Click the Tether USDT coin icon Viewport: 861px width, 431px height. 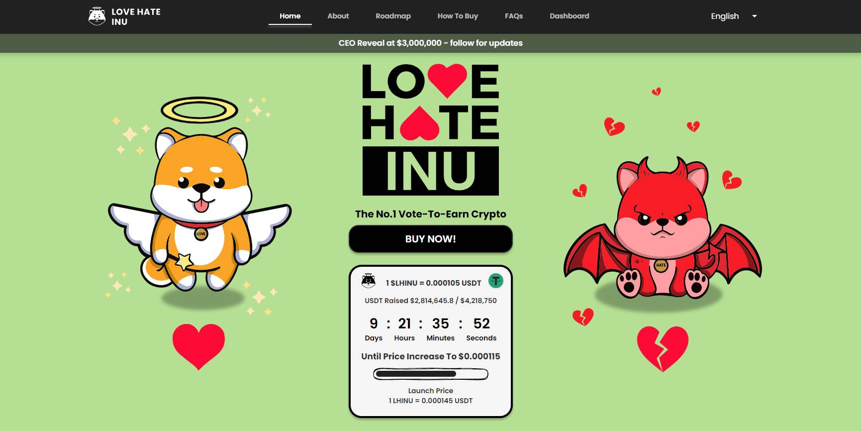(x=495, y=281)
